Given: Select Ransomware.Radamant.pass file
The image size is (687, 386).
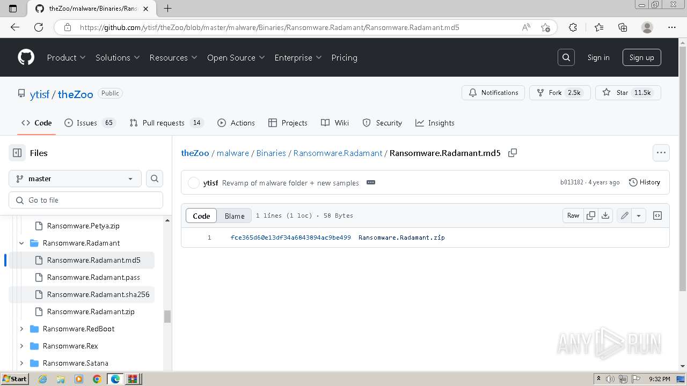Looking at the screenshot, I should coord(93,277).
